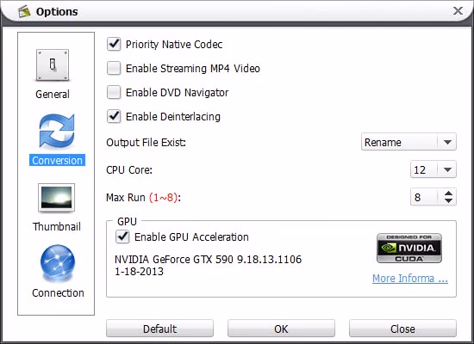Viewport: 474px width, 344px height.
Task: Enable Streaming MP4 Video checkbox
Action: click(114, 69)
